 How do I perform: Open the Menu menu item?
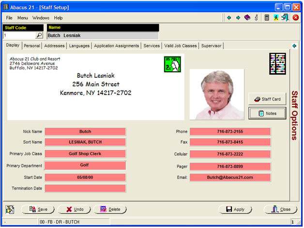(x=23, y=18)
